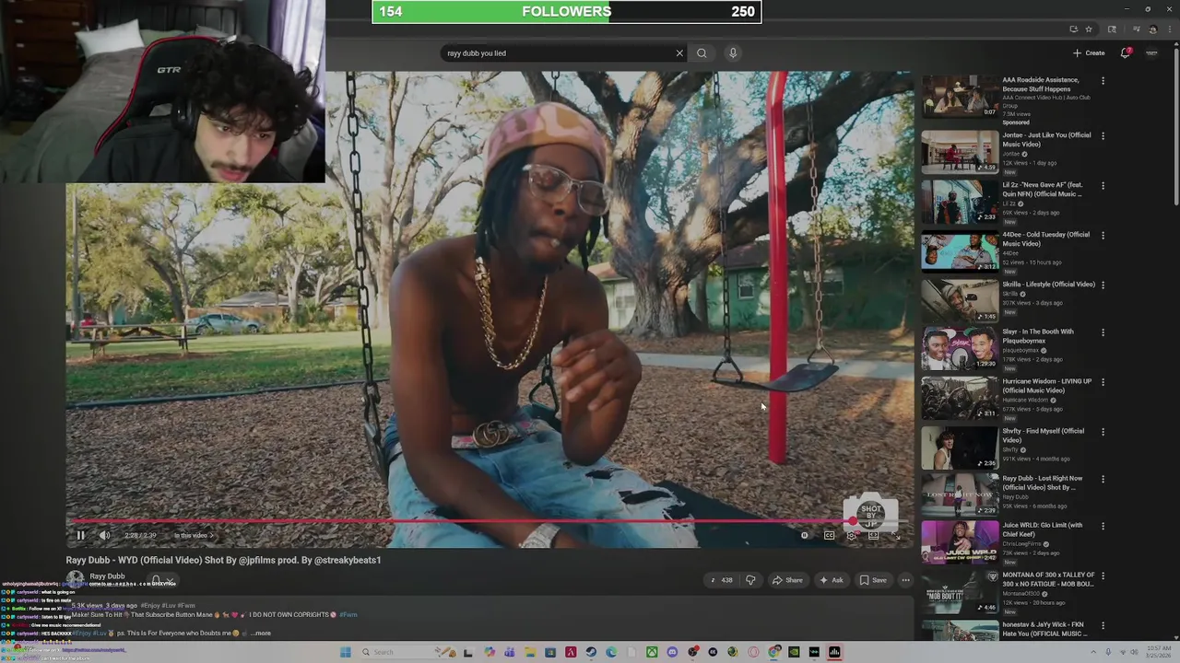Click the Create button
Viewport: 1180px width, 663px height.
click(1089, 52)
